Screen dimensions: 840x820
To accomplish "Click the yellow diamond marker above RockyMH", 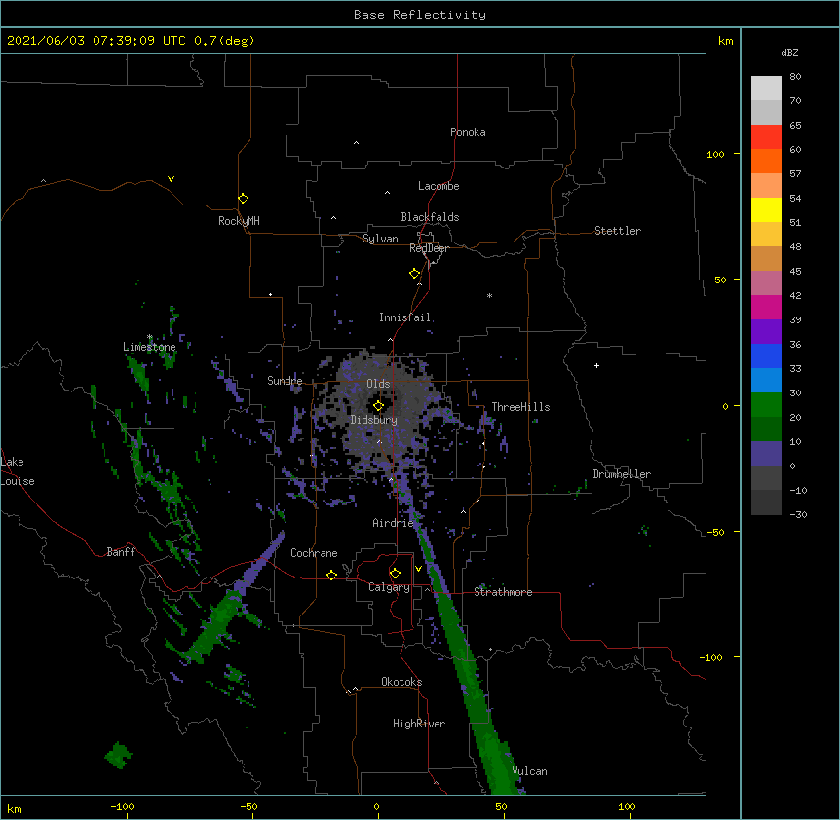I will coord(244,199).
